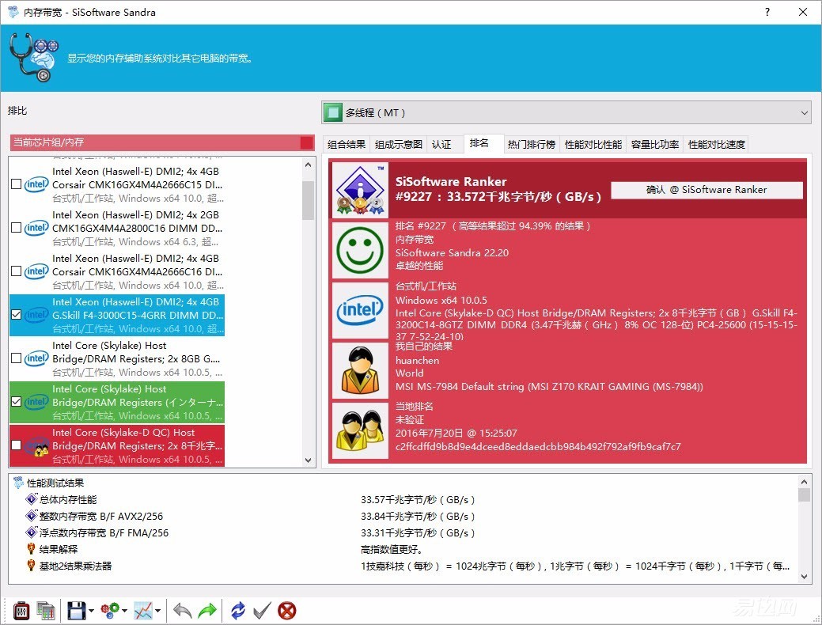
Task: Click the 基地2结果乘法器 pin icon
Action: coord(32,566)
